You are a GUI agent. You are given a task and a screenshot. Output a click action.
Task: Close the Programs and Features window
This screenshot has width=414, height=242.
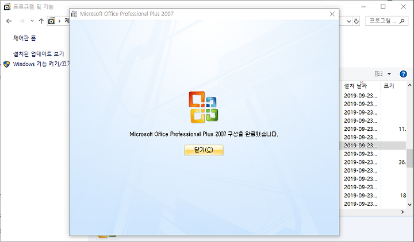coord(403,6)
